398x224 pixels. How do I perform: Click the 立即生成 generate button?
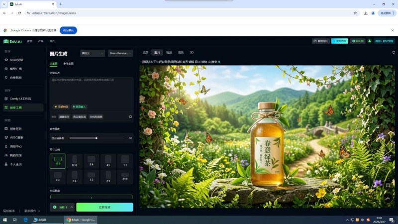[104, 207]
